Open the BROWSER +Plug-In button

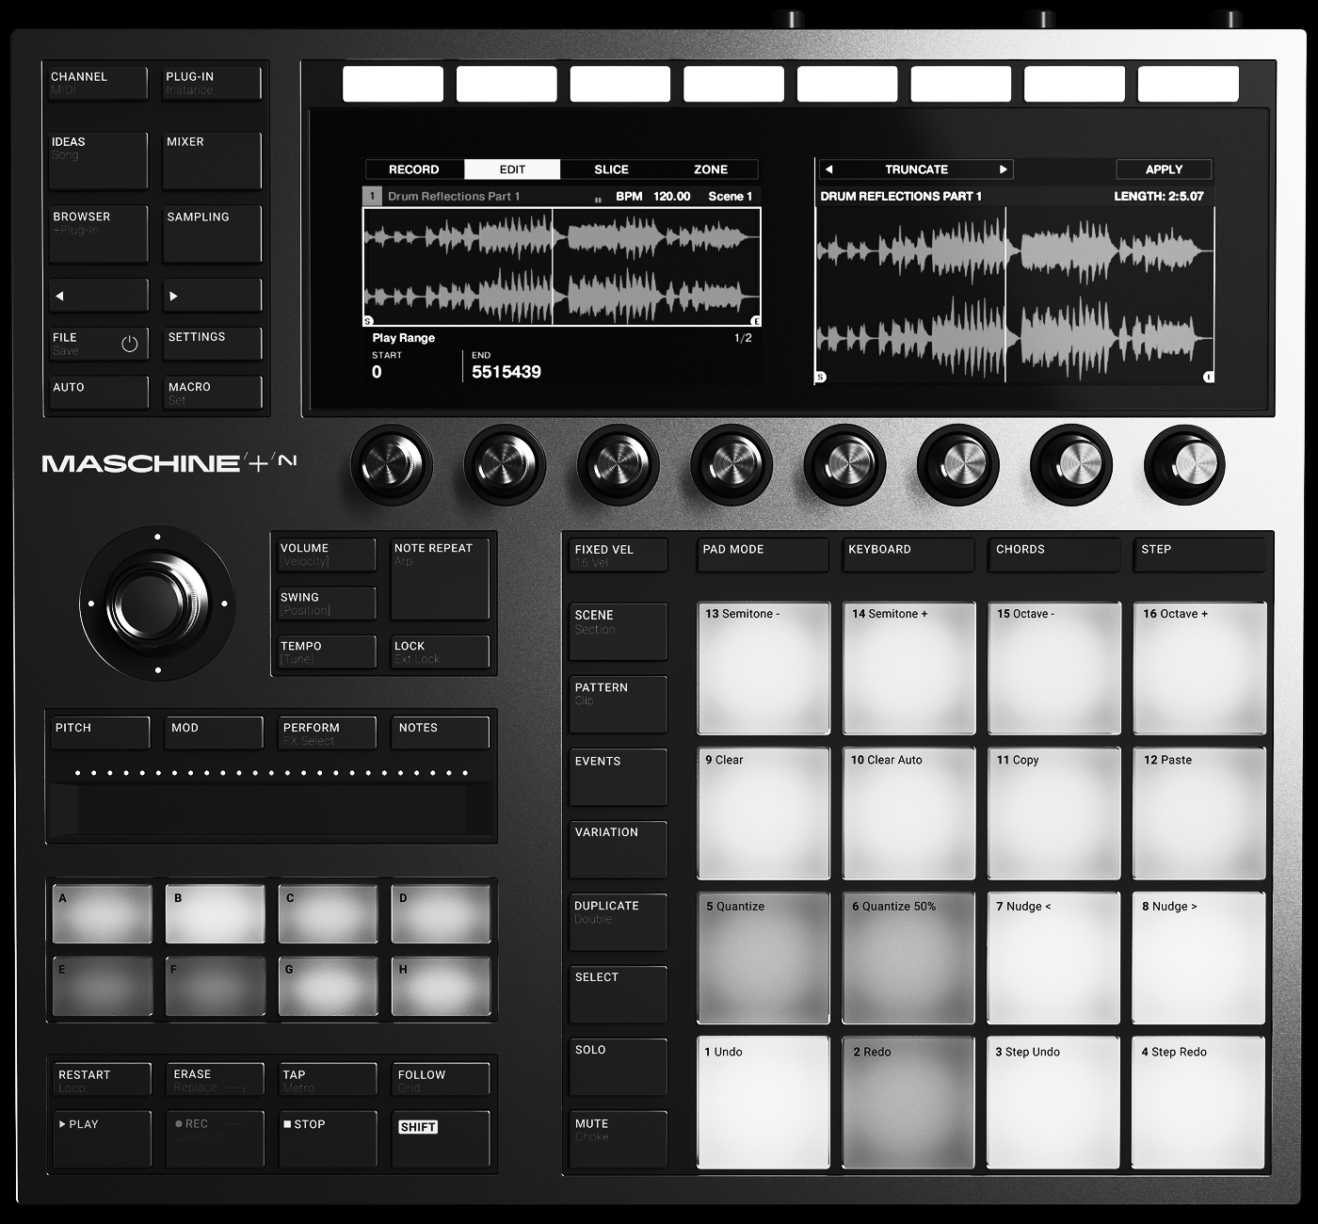coord(99,234)
